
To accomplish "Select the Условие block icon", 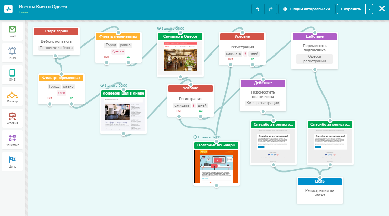I will (12, 116).
